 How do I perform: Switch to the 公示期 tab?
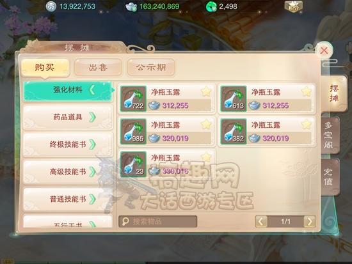(x=151, y=67)
